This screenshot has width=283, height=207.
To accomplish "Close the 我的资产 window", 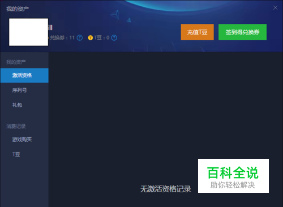I will (275, 7).
